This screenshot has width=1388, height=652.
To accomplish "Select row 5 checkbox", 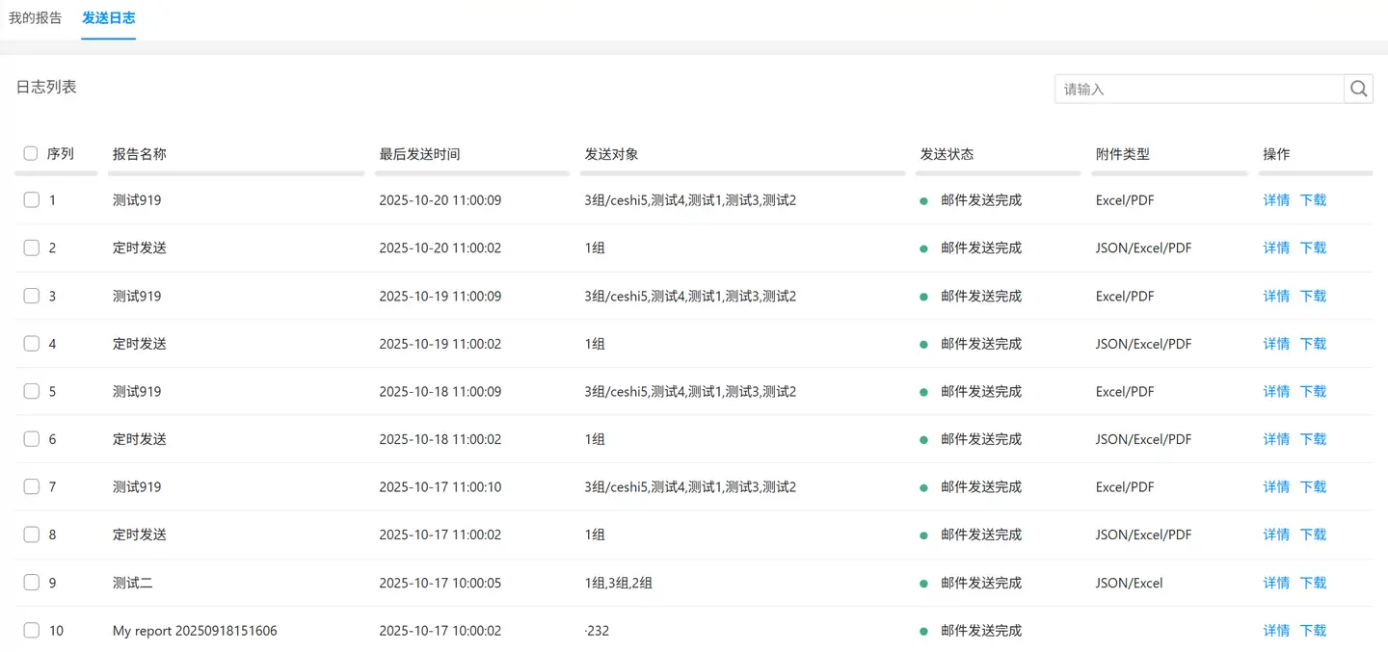I will pos(32,391).
